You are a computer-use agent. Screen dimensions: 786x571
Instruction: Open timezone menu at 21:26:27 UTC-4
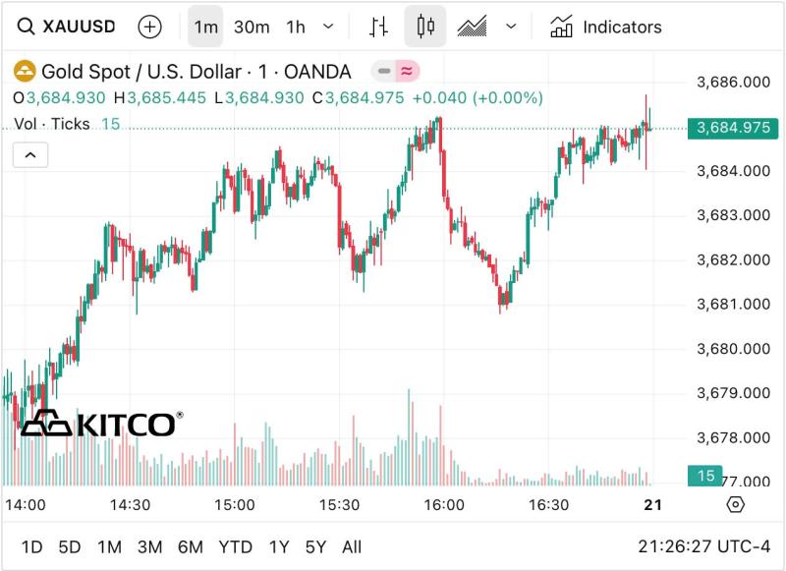click(703, 546)
